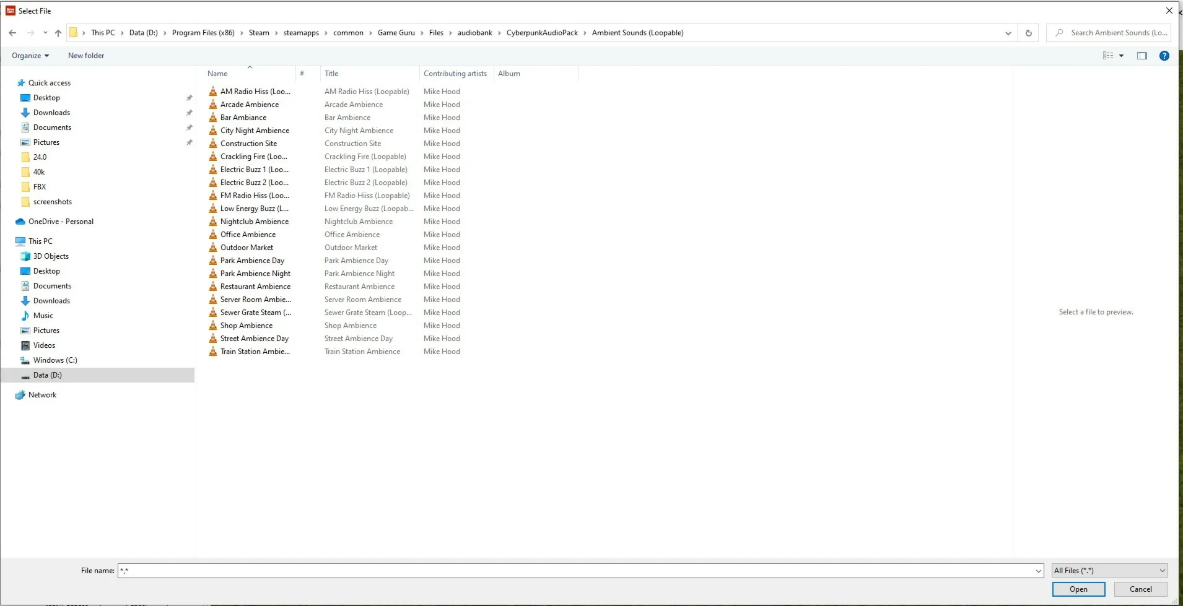Click VLC icon of Bar Ambiance file
Screen dimensions: 1183x606
point(213,118)
